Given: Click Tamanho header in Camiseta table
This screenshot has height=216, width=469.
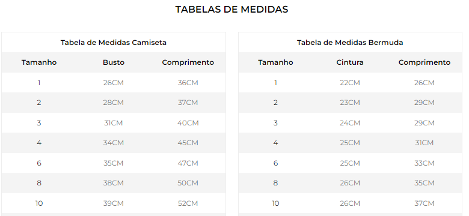Looking at the screenshot, I should click(x=39, y=62).
